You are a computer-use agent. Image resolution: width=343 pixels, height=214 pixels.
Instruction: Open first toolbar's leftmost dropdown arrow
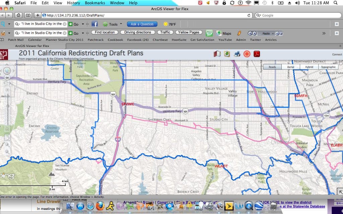pos(9,24)
